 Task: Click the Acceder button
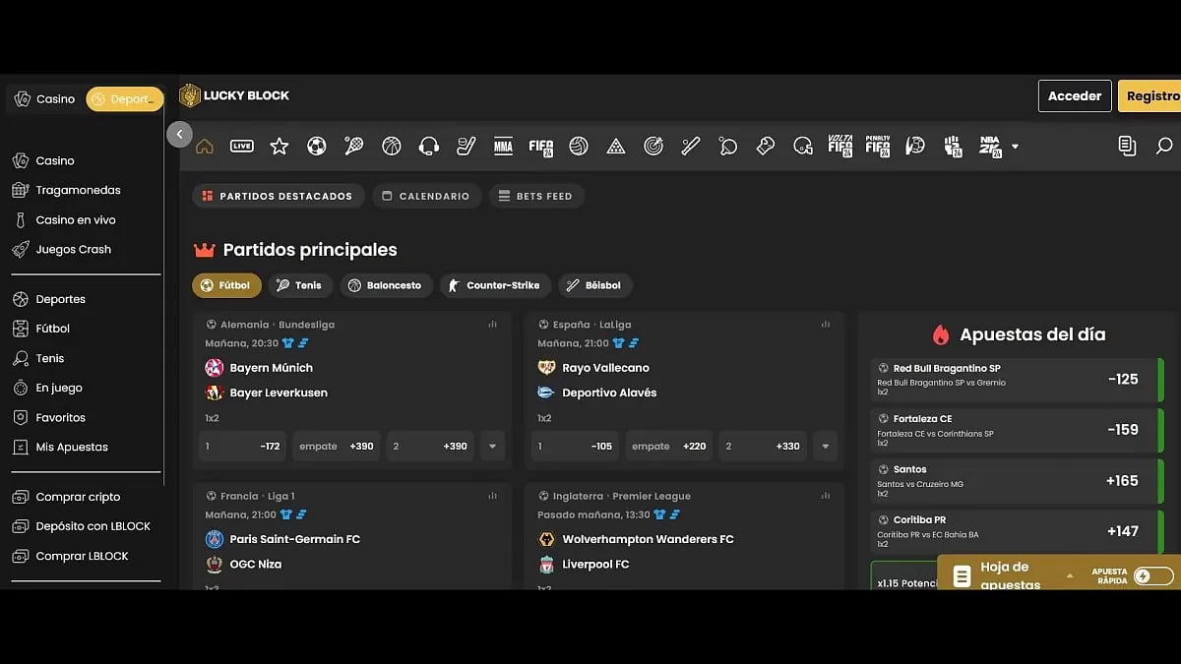click(x=1074, y=96)
